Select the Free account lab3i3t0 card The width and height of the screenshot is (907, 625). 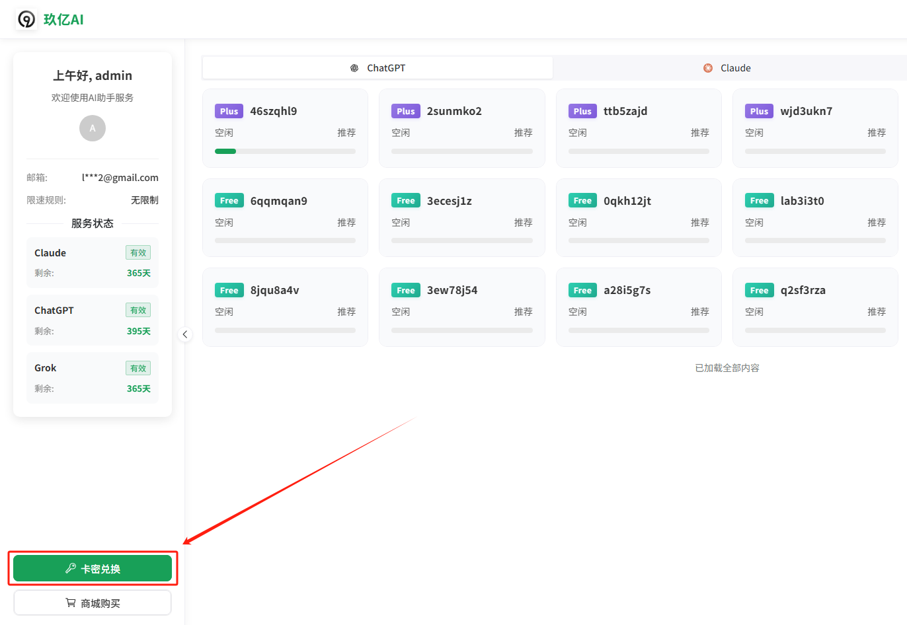pyautogui.click(x=815, y=217)
